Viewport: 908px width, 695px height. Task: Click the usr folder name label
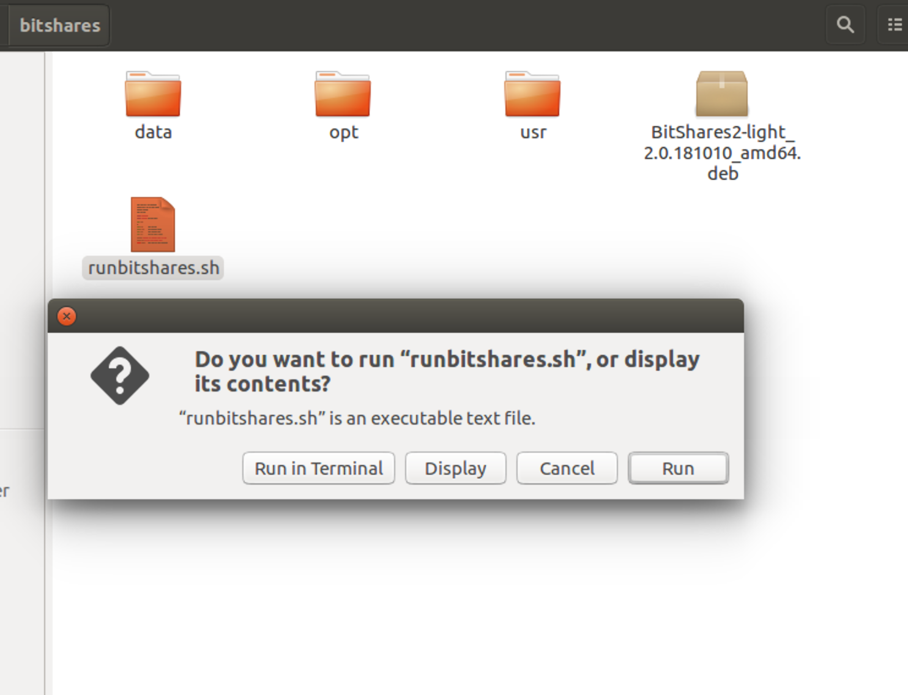click(533, 132)
